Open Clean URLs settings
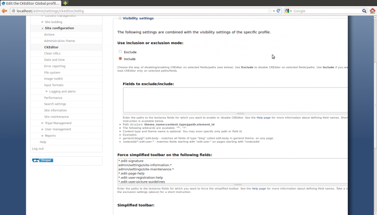Viewport: 377px width, 215px height. (x=52, y=54)
